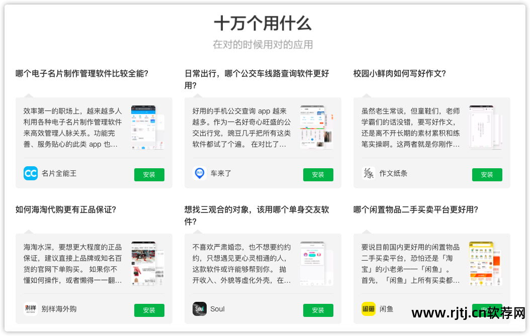The width and height of the screenshot is (530, 336).
Task: Install the 名片全能王 app
Action: click(x=149, y=175)
